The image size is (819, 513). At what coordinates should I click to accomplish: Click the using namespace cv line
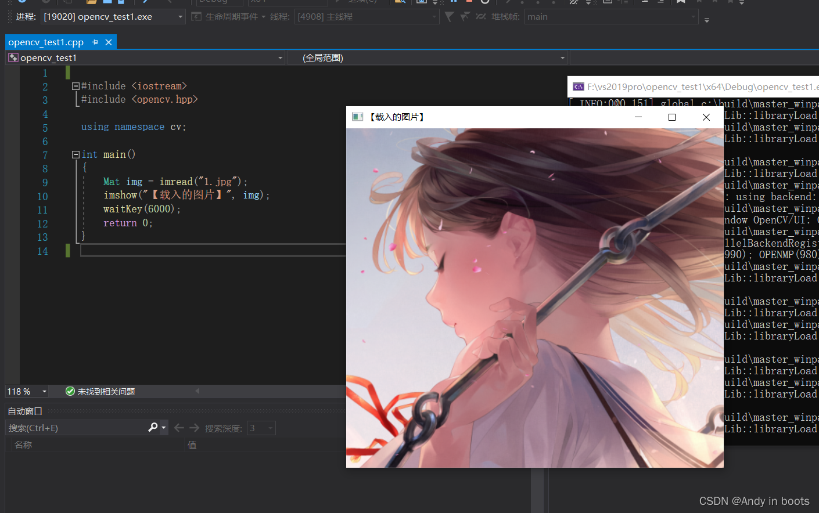(x=134, y=127)
